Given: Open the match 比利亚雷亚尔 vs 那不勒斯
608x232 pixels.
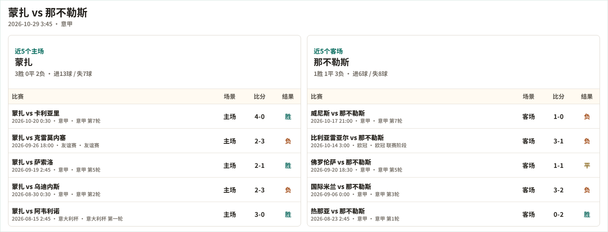Looking at the screenshot, I should point(347,138).
